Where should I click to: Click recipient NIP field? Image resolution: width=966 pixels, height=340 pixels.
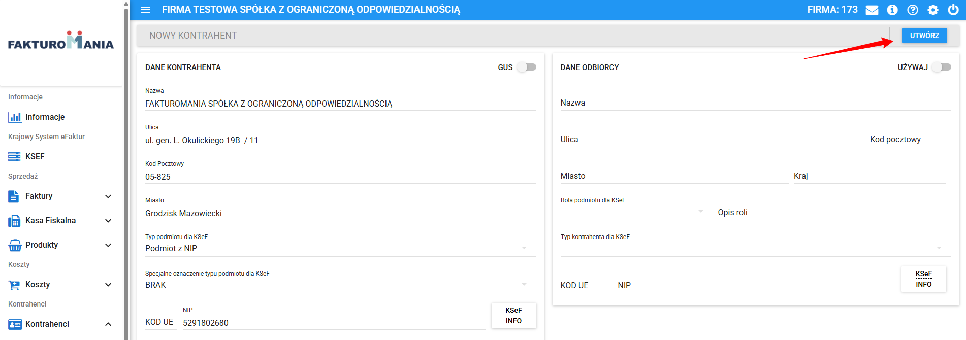click(756, 286)
